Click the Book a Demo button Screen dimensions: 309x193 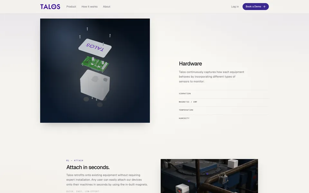(x=256, y=6)
